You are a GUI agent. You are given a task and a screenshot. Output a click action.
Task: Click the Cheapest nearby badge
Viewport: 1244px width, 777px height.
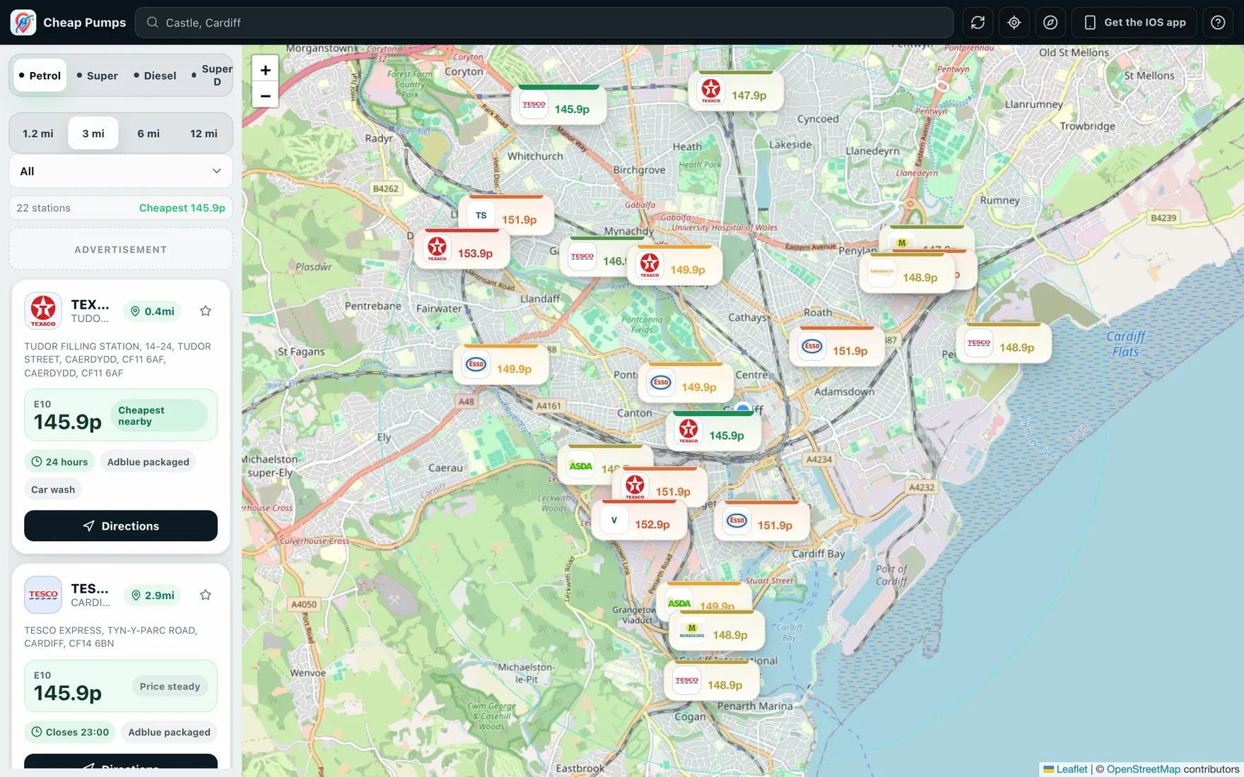coord(159,415)
